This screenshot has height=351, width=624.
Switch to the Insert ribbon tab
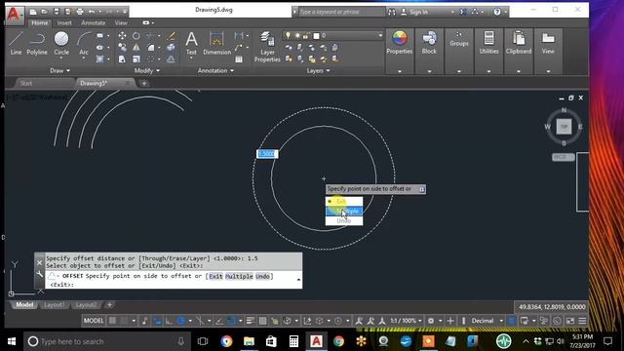[64, 23]
